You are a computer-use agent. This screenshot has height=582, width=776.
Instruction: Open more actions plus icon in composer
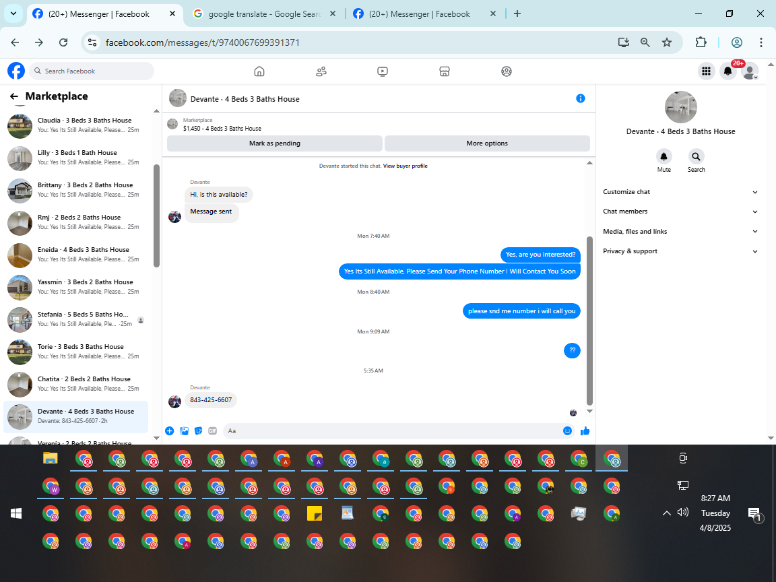(x=169, y=431)
